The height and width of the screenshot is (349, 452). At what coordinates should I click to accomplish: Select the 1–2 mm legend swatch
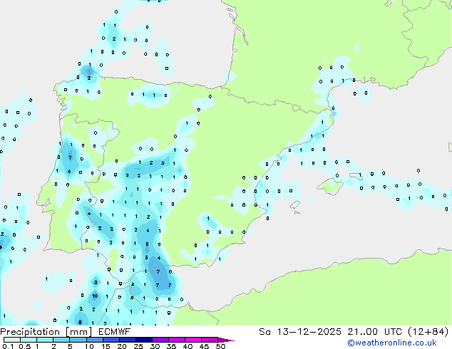45,340
